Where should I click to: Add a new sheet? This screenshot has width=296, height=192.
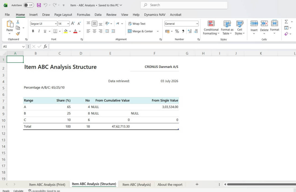(x=197, y=184)
